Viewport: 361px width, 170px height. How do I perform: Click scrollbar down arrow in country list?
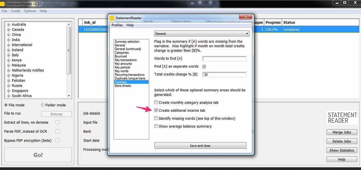pyautogui.click(x=69, y=96)
